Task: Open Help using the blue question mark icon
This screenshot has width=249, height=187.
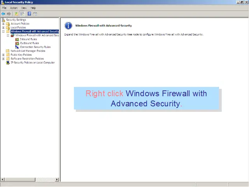Action: [x=30, y=14]
